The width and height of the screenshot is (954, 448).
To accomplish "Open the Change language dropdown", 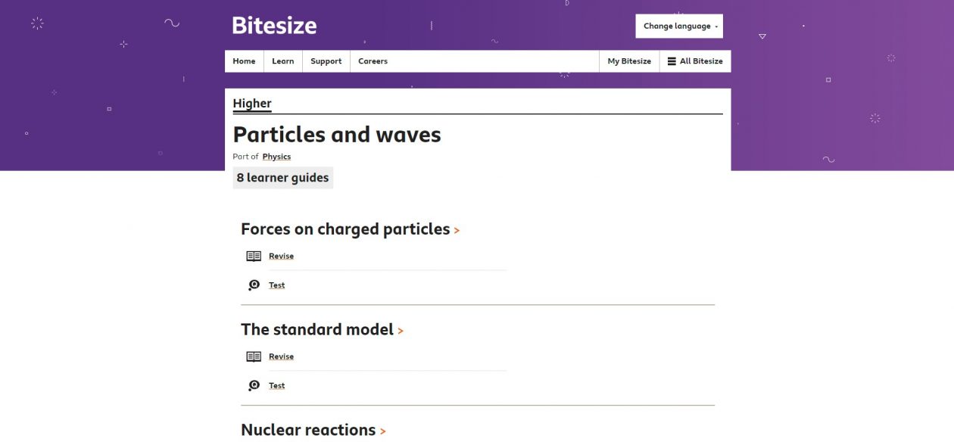I will click(x=678, y=26).
